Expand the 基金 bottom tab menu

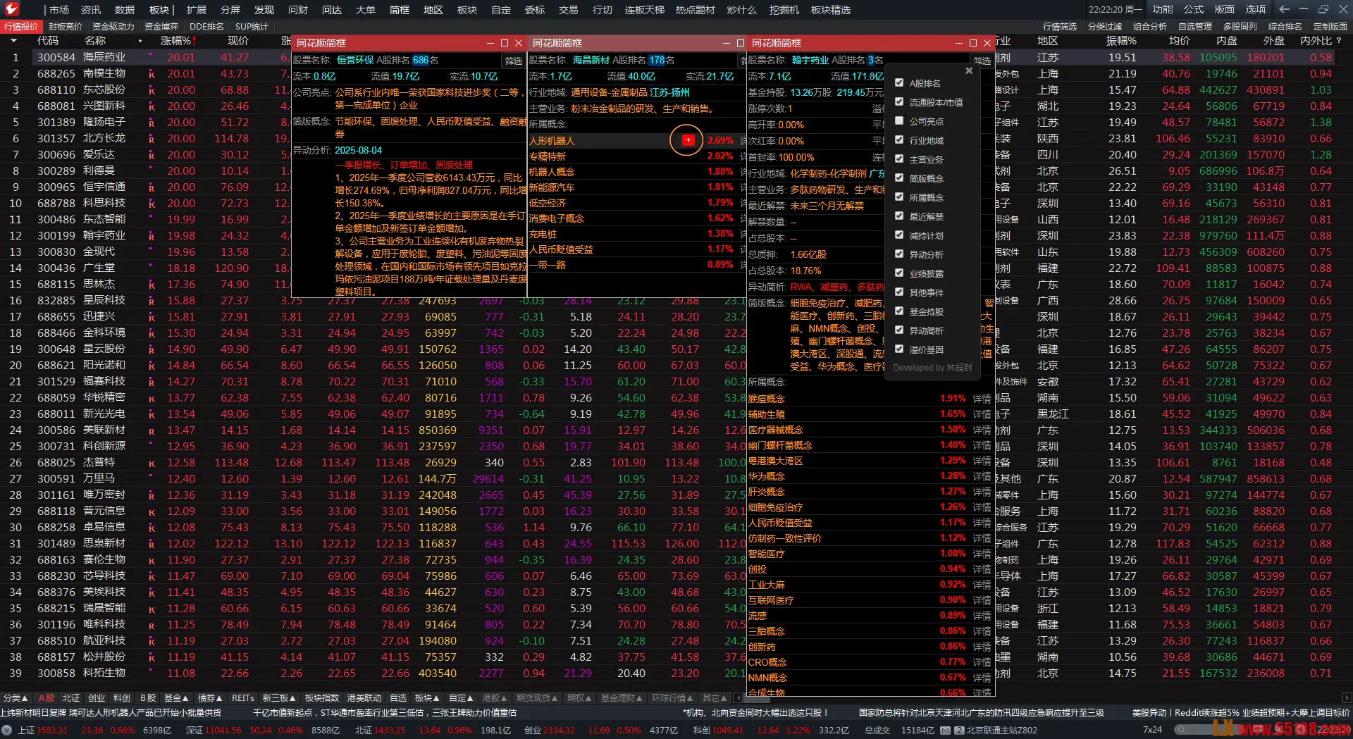tap(176, 698)
